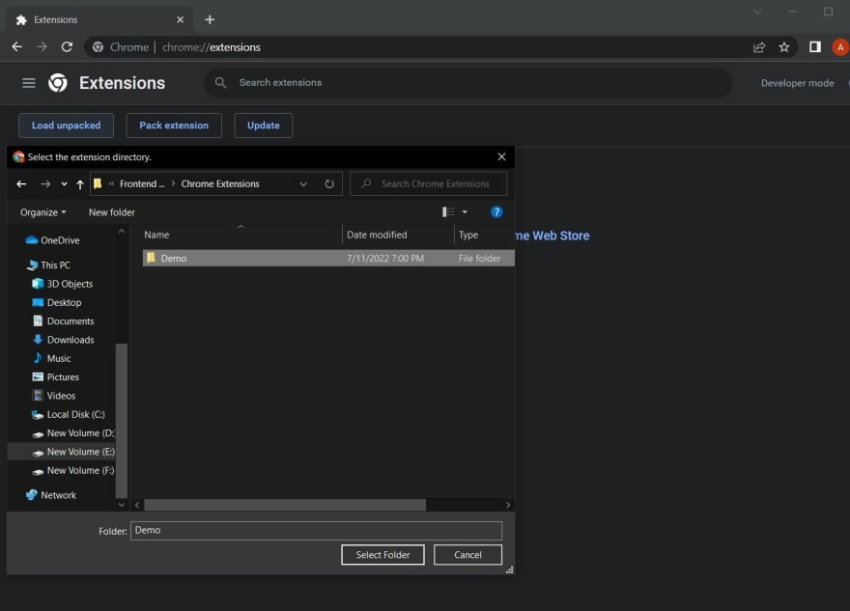The height and width of the screenshot is (611, 850).
Task: Open Desktop in navigation pane
Action: (64, 302)
